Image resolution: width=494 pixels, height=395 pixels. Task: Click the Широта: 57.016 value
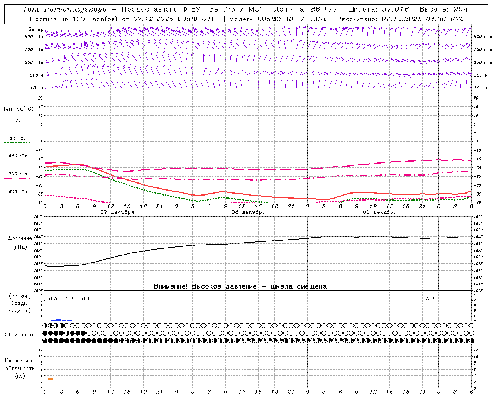pyautogui.click(x=378, y=9)
